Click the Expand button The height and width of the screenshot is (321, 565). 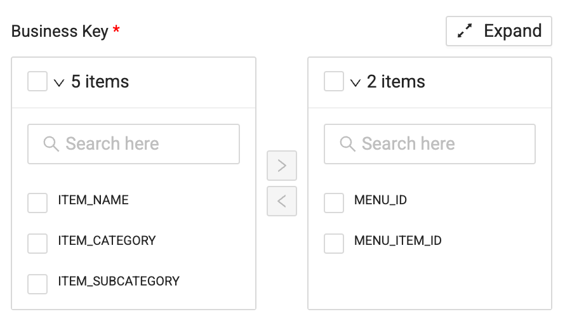click(x=499, y=31)
